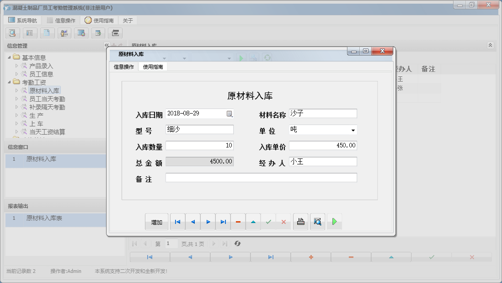Run the query with green arrow icon

click(334, 221)
